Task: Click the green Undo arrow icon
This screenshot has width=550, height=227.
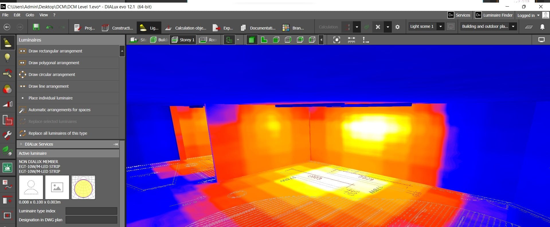Action: click(49, 27)
